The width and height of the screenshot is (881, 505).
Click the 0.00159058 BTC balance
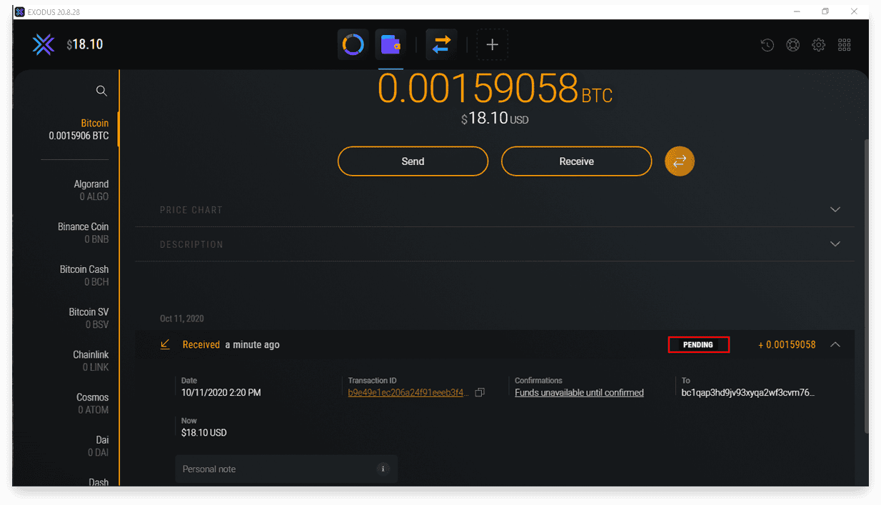495,89
